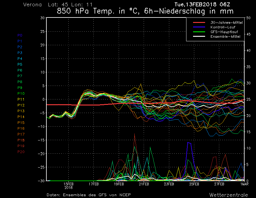Select the "Kontroll-Lauf" legend text

pos(223,27)
